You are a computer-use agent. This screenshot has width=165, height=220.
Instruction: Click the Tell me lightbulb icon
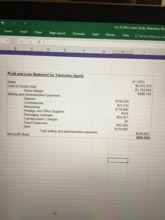(x=136, y=35)
